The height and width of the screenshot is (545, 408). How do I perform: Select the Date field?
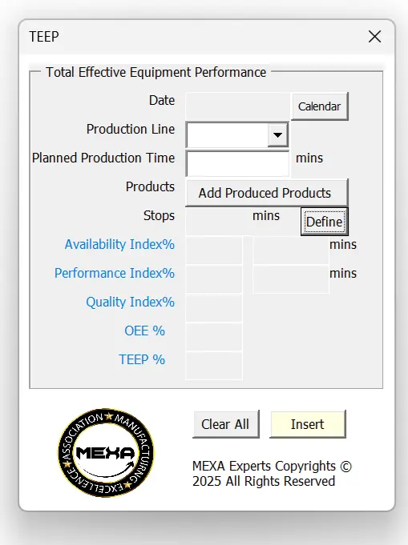[x=238, y=106]
